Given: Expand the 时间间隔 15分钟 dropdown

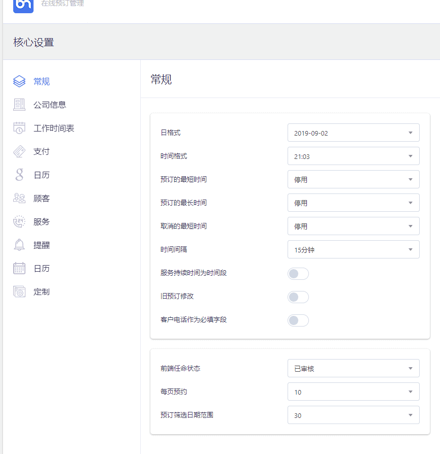Looking at the screenshot, I should [354, 249].
